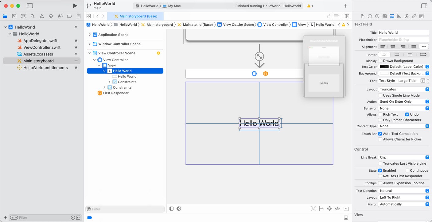The height and width of the screenshot is (222, 432).
Task: Enable Draws Background checkbox
Action: (x=380, y=61)
